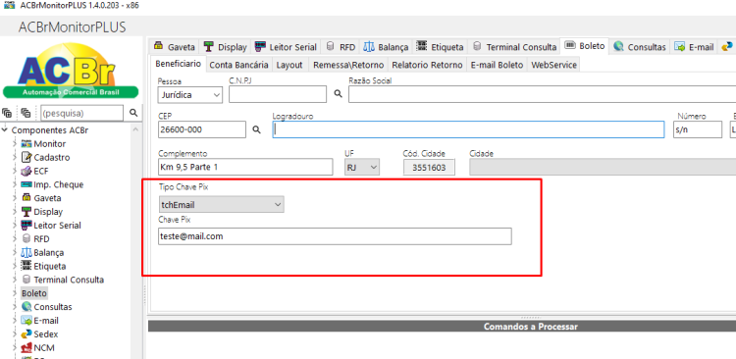The width and height of the screenshot is (736, 359).
Task: Click the Cód. Cidade field 3551603
Action: click(x=429, y=168)
